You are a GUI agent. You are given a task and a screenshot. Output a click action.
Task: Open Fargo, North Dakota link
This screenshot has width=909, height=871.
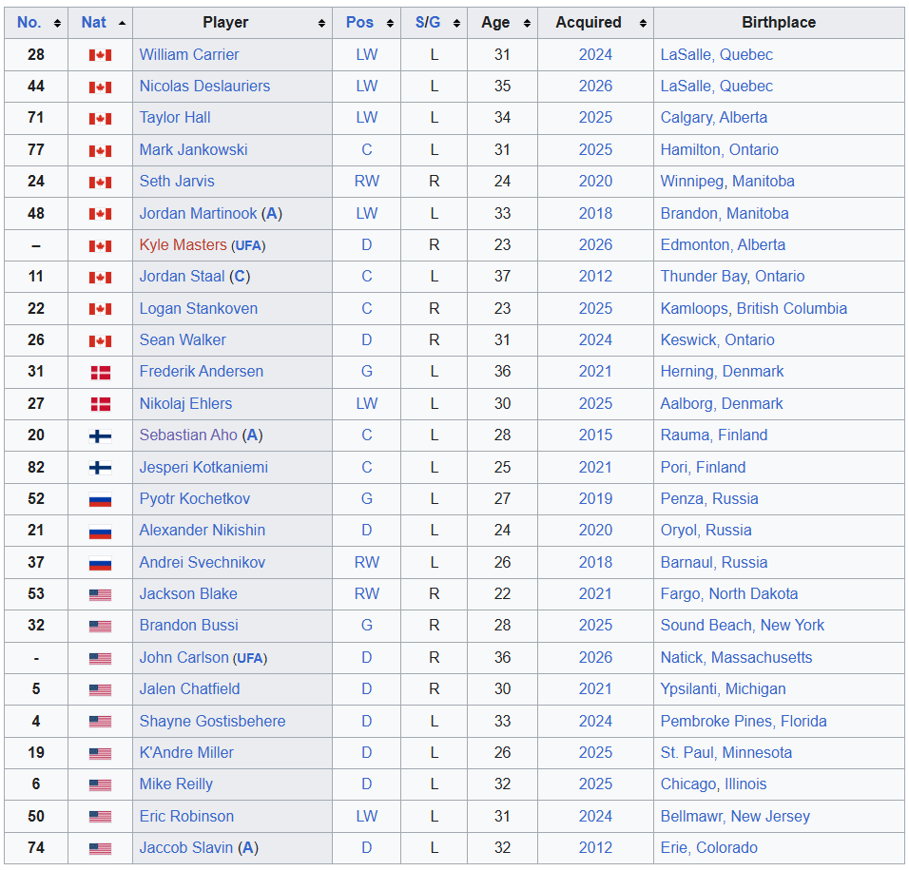coord(728,593)
